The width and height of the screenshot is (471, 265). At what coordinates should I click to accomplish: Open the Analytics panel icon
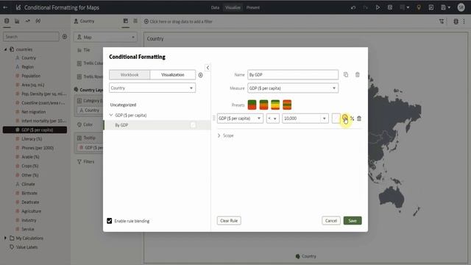click(28, 21)
